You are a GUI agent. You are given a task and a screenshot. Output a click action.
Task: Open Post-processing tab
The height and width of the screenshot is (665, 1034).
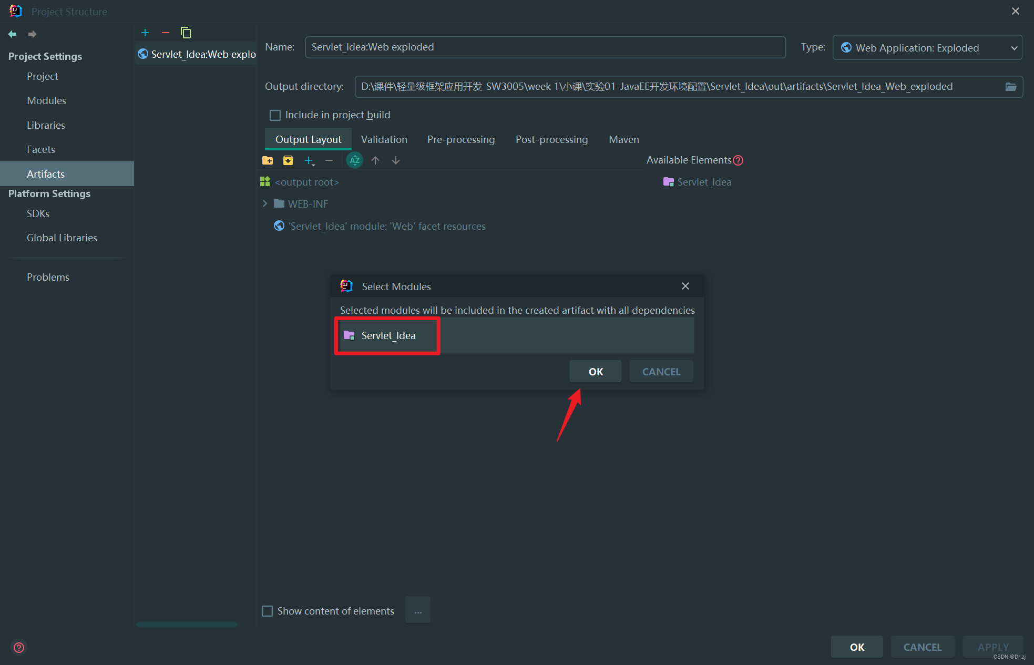point(552,139)
